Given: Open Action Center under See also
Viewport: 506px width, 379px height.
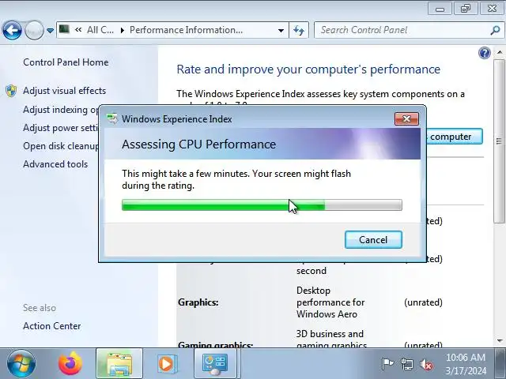Looking at the screenshot, I should tap(52, 326).
